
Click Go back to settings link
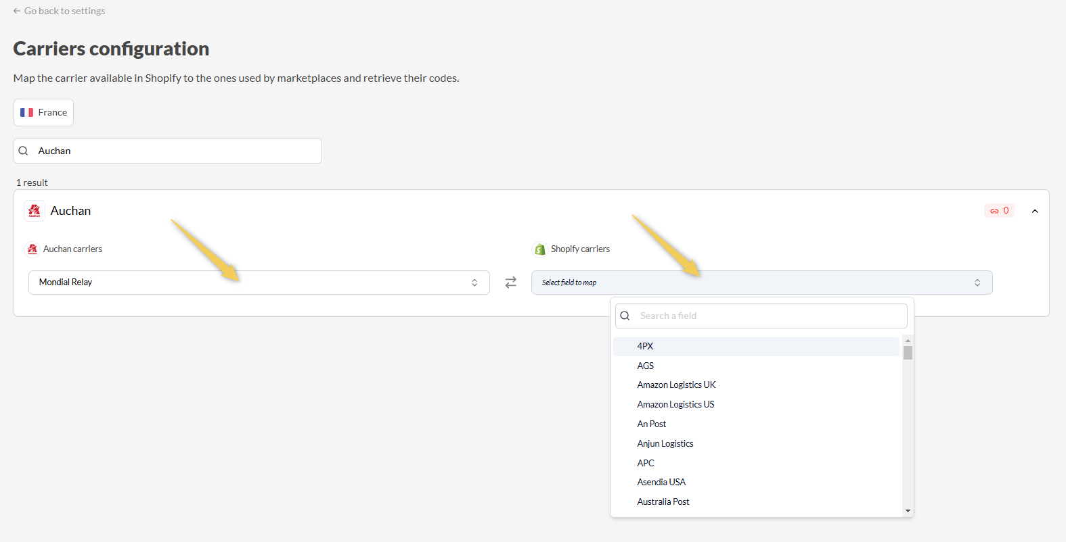64,11
